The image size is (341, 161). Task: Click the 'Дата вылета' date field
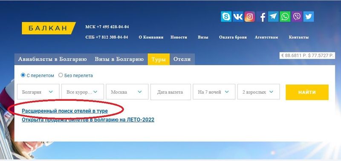click(x=170, y=92)
